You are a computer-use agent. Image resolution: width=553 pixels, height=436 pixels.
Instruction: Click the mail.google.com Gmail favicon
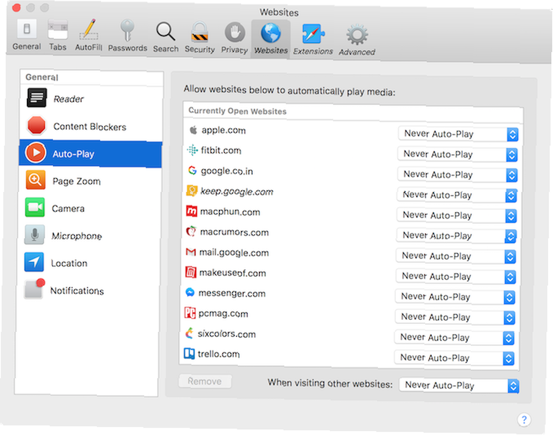pos(190,252)
